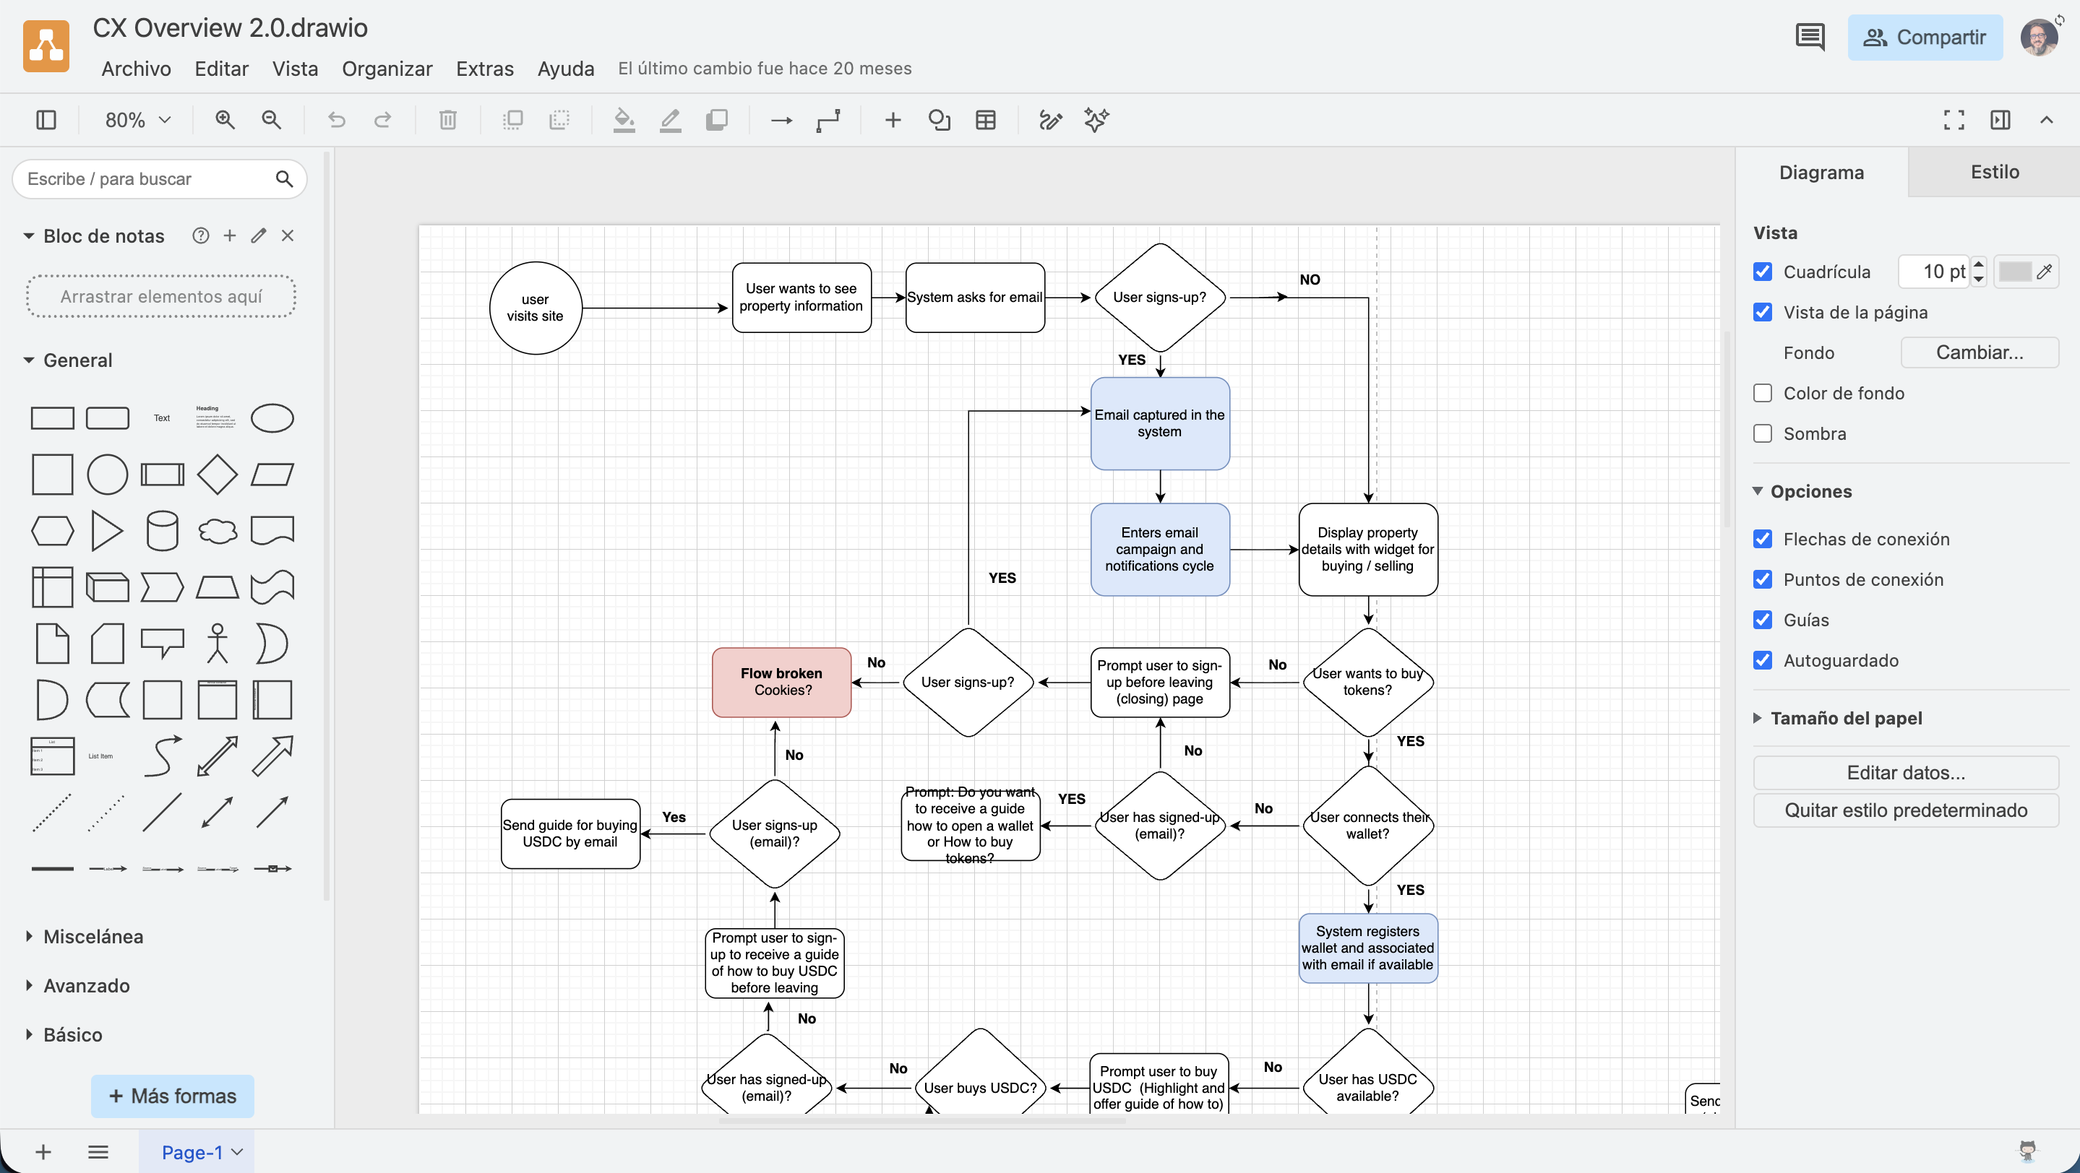Screen dimensions: 2080x1173
Task: Click the + Más formas button
Action: 173,1096
